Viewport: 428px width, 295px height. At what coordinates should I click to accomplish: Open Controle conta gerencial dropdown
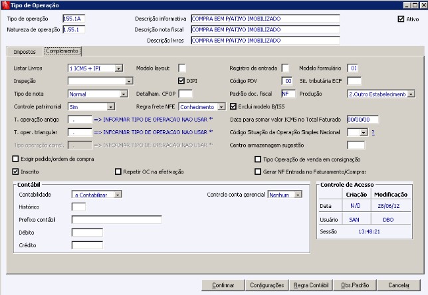click(x=298, y=195)
